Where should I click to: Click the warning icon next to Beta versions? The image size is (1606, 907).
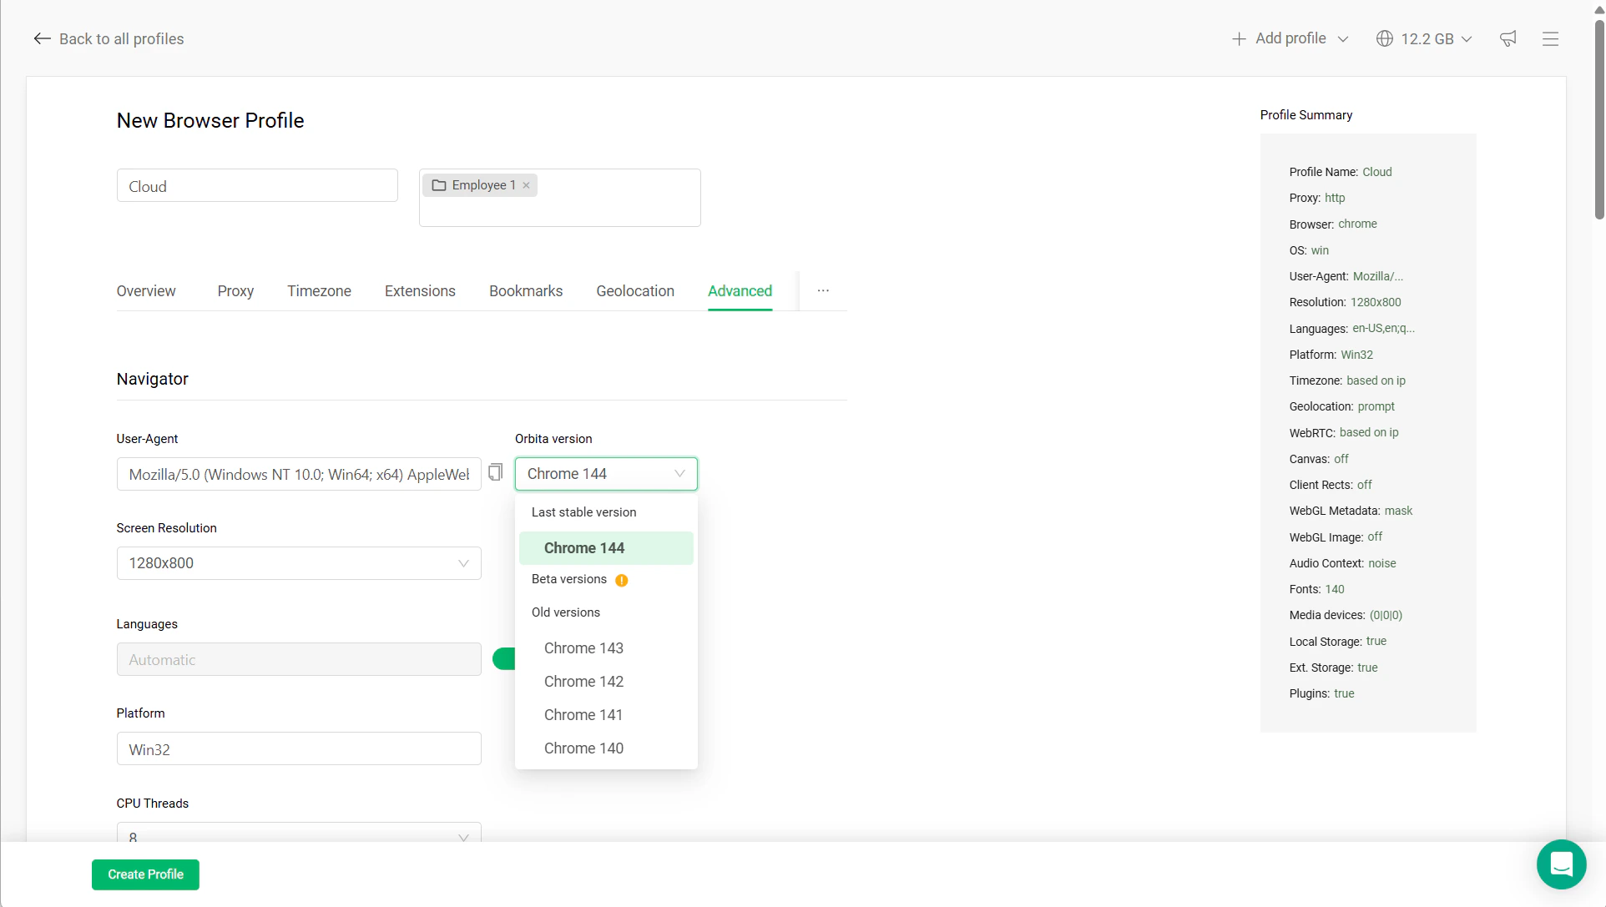point(622,579)
